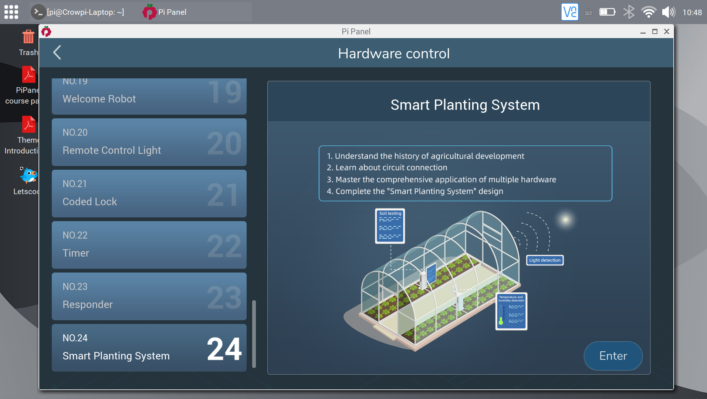Click the text 'Learn about circuit connection'
Screen dimensions: 707x399
[x=391, y=168]
